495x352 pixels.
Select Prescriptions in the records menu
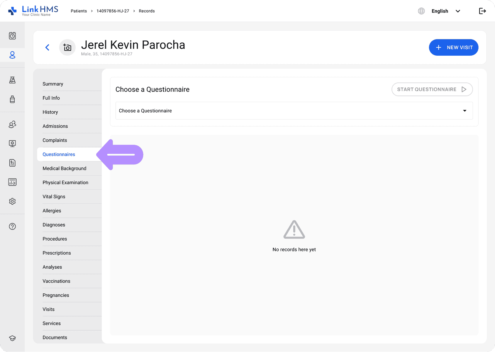pos(57,253)
